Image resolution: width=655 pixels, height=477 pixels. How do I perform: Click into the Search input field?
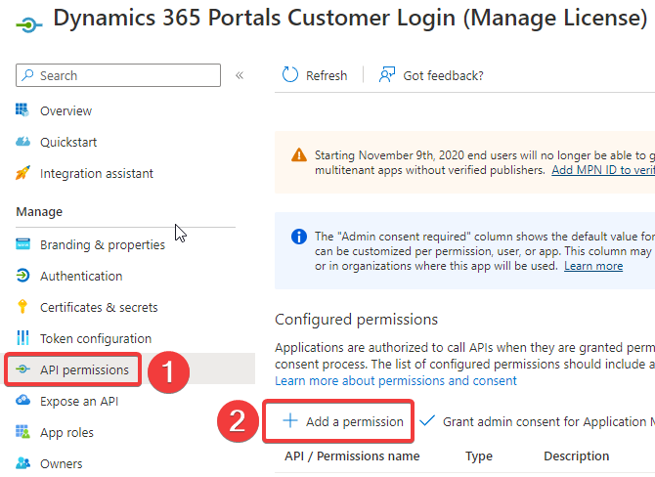(x=118, y=75)
